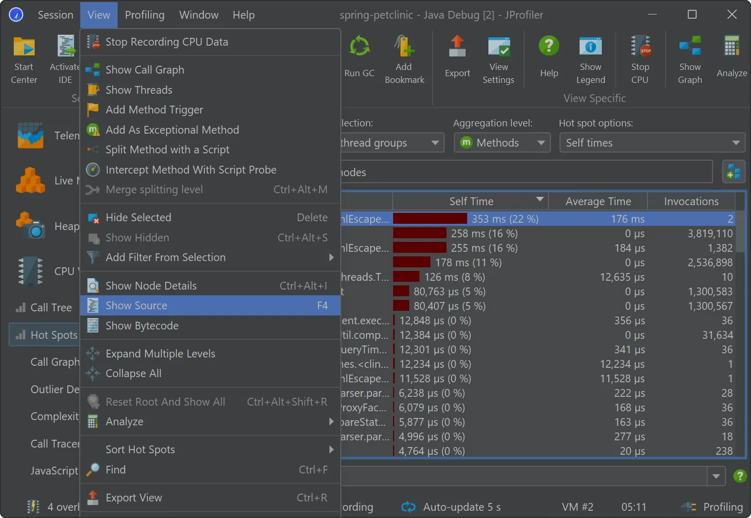This screenshot has height=518, width=751.
Task: Open the Call Graph view in the sidebar
Action: pyautogui.click(x=55, y=362)
